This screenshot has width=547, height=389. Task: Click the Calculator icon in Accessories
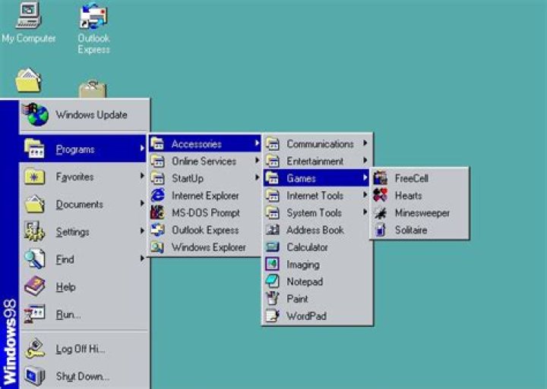pos(272,247)
